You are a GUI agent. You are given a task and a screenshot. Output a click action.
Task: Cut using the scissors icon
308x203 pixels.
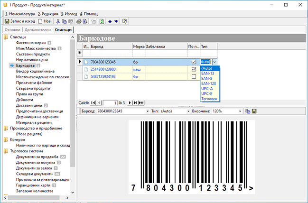[x=58, y=21]
